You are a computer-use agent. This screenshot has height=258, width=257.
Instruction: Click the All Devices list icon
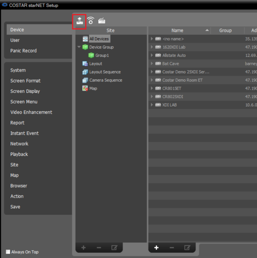85,39
